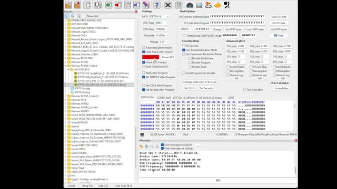Click the 0% progress bar
This screenshot has width=337, height=189.
point(218,181)
